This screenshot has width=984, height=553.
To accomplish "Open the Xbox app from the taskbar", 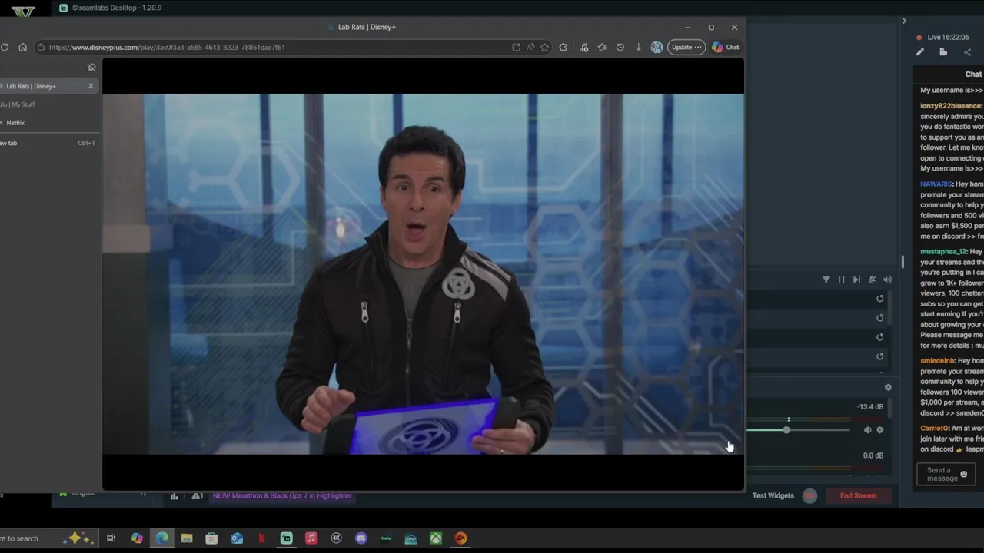I will click(x=436, y=538).
